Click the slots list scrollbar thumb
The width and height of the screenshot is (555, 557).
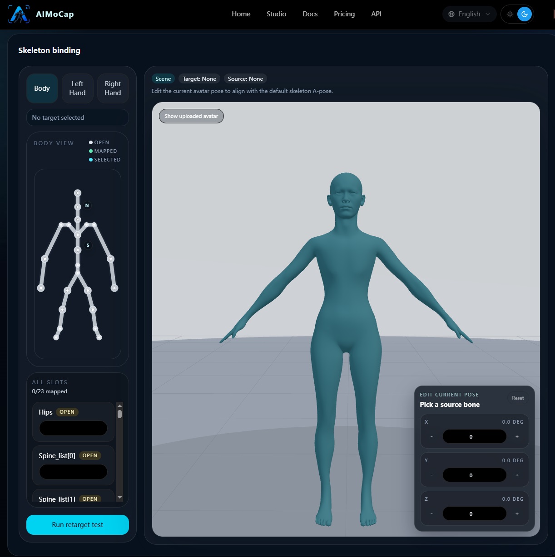coord(120,414)
